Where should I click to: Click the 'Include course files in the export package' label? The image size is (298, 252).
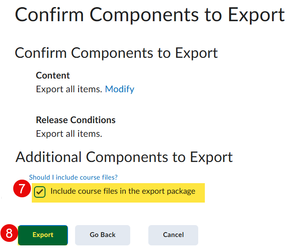[123, 192]
